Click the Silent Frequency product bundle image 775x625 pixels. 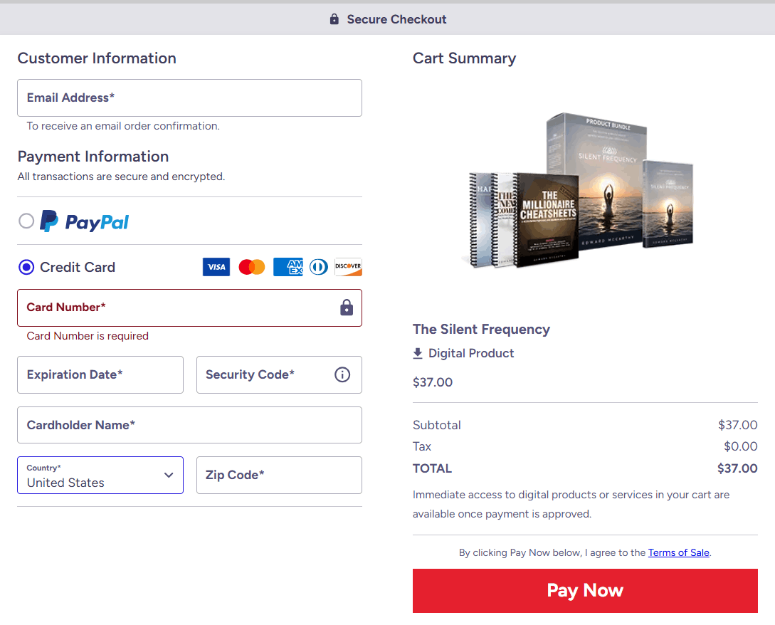pos(579,190)
